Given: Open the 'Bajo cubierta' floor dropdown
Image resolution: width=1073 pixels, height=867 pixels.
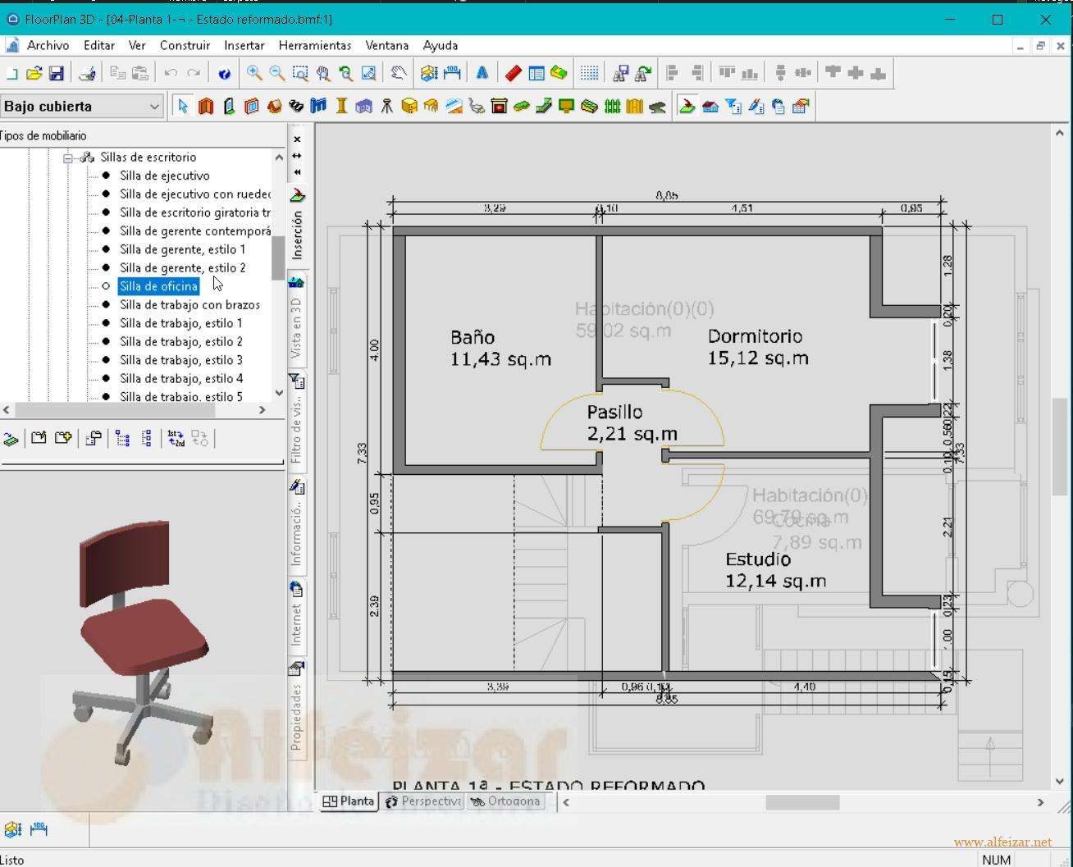Looking at the screenshot, I should (x=154, y=106).
